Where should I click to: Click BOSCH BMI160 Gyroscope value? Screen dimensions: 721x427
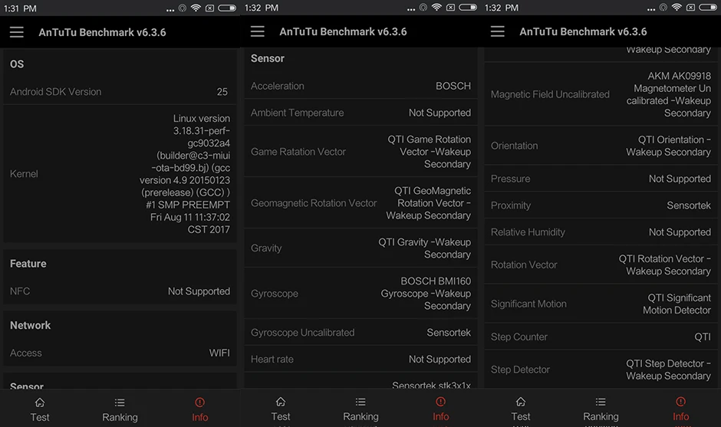426,294
